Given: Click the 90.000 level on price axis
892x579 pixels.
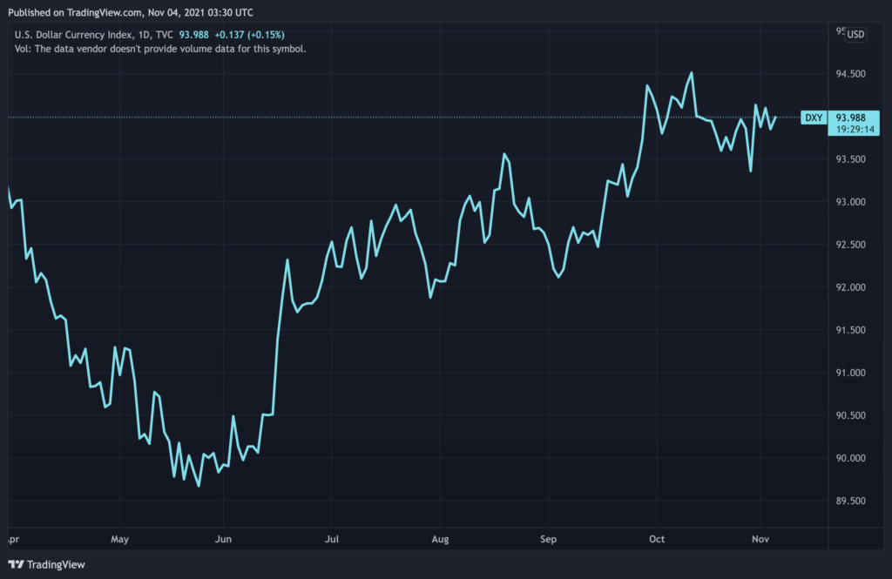Looking at the screenshot, I should pyautogui.click(x=850, y=459).
